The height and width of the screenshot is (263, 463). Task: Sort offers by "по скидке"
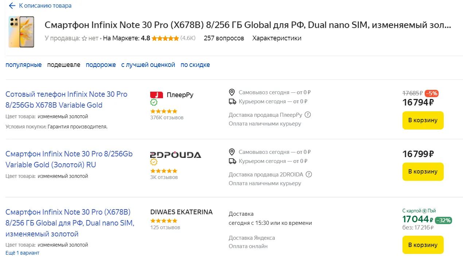(195, 65)
